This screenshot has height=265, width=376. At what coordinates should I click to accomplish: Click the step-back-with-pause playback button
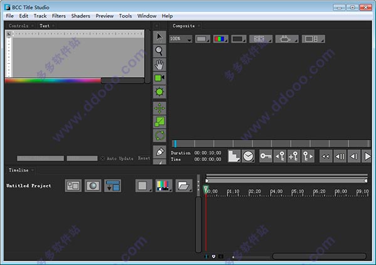(x=340, y=157)
